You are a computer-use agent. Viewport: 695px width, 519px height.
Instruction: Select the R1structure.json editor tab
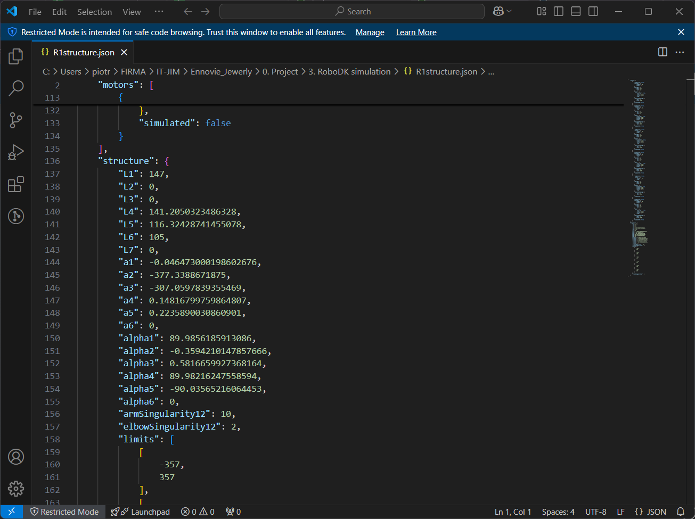click(x=84, y=52)
